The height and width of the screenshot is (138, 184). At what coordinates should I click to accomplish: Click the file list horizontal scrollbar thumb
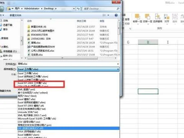pyautogui.click(x=63, y=58)
